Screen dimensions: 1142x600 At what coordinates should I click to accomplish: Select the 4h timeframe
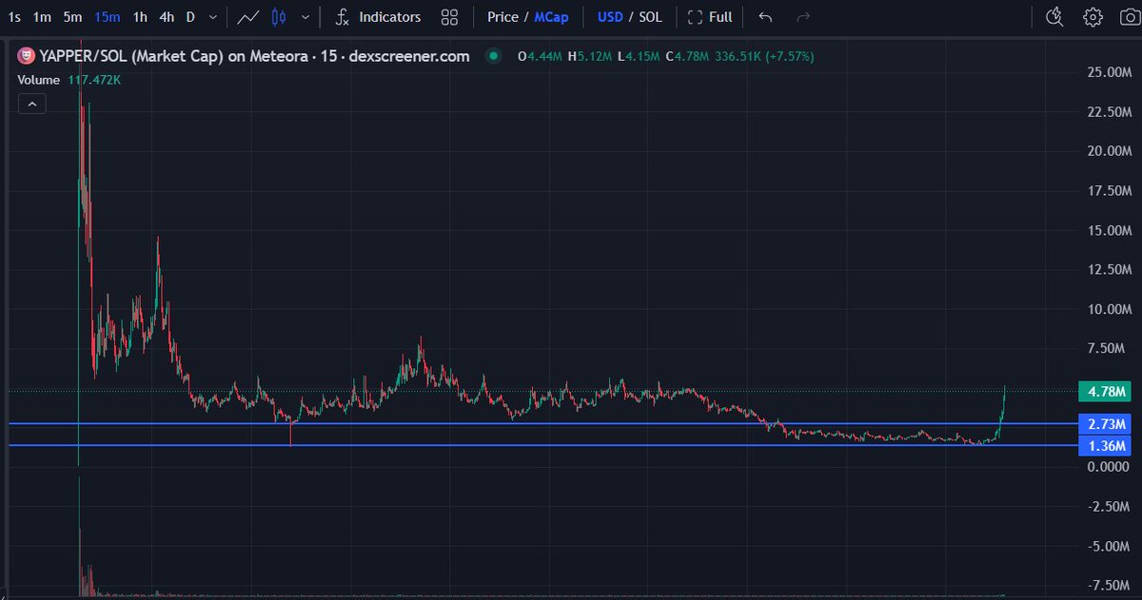(x=167, y=17)
